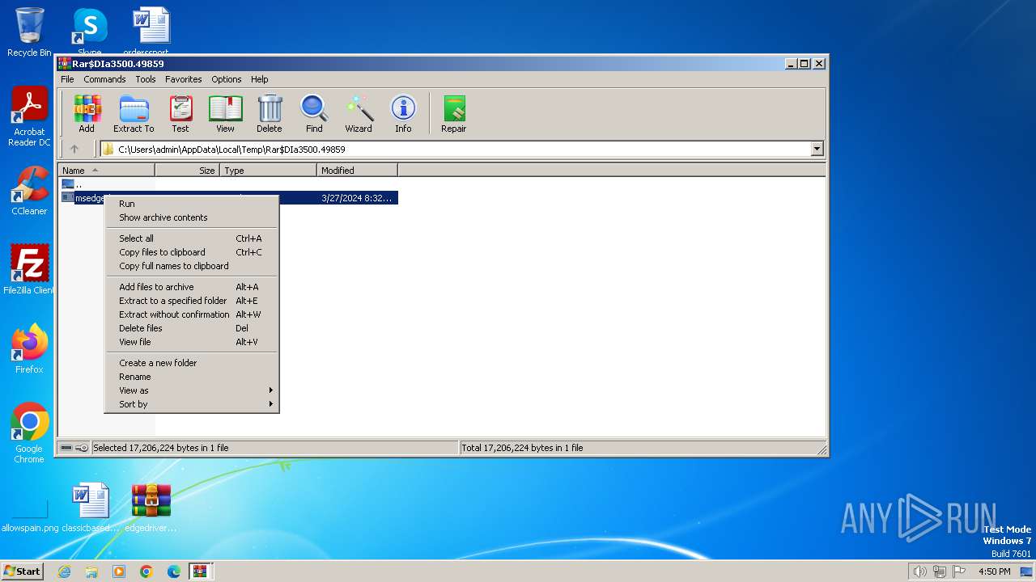
Task: Open classicbased Word document icon
Action: tap(91, 508)
